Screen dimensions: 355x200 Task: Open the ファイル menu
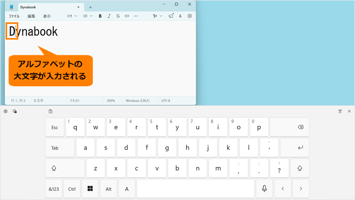[14, 16]
